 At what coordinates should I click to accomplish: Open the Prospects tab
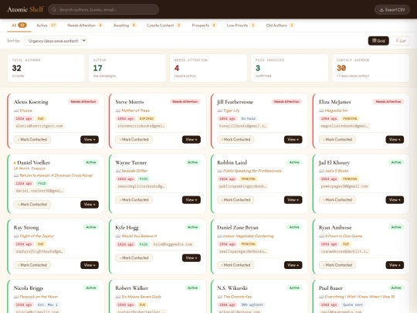(x=204, y=26)
